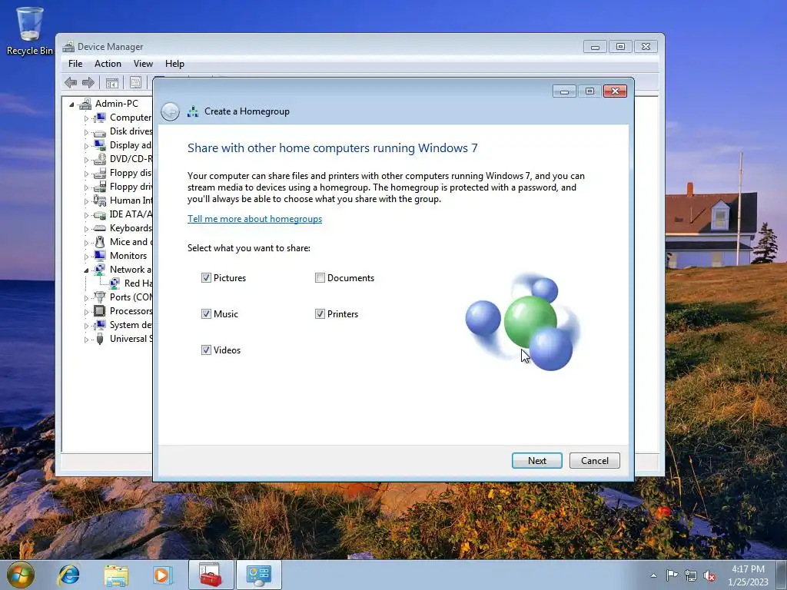The width and height of the screenshot is (787, 590).
Task: Select the Keyboards icon
Action: [99, 228]
